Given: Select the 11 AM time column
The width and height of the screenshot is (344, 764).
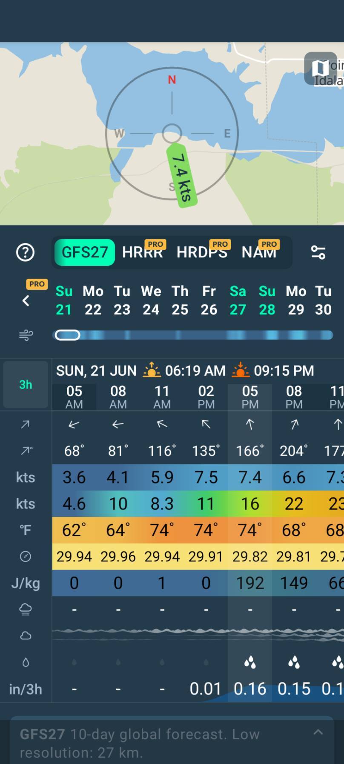Looking at the screenshot, I should tap(162, 397).
